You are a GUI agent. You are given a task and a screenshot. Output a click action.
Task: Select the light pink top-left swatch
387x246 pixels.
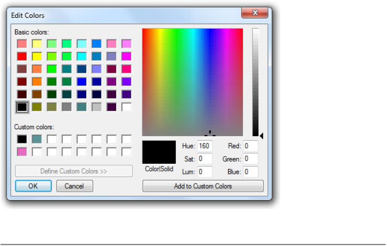click(22, 44)
